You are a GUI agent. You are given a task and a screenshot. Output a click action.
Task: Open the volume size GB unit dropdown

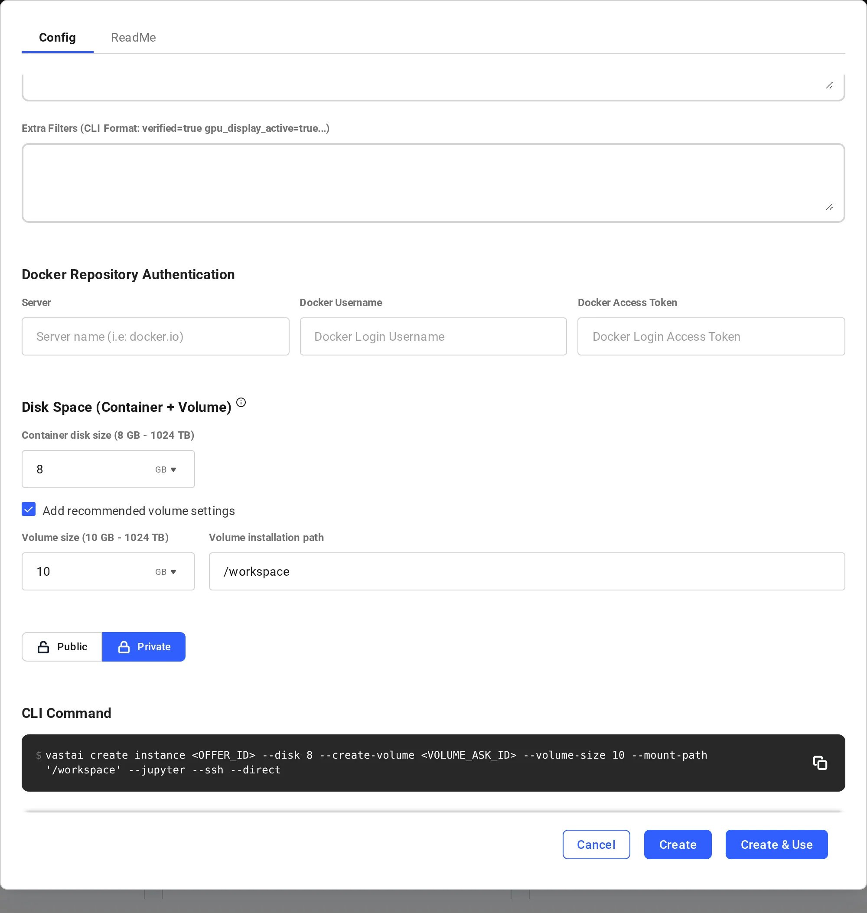click(166, 572)
